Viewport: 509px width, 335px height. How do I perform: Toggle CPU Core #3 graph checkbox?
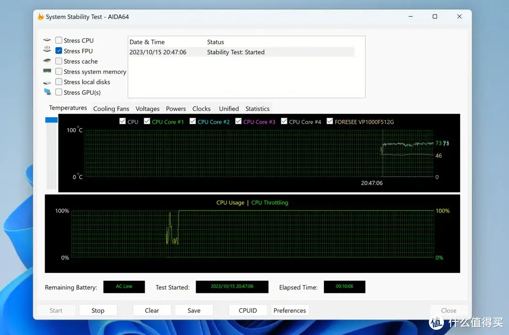238,121
